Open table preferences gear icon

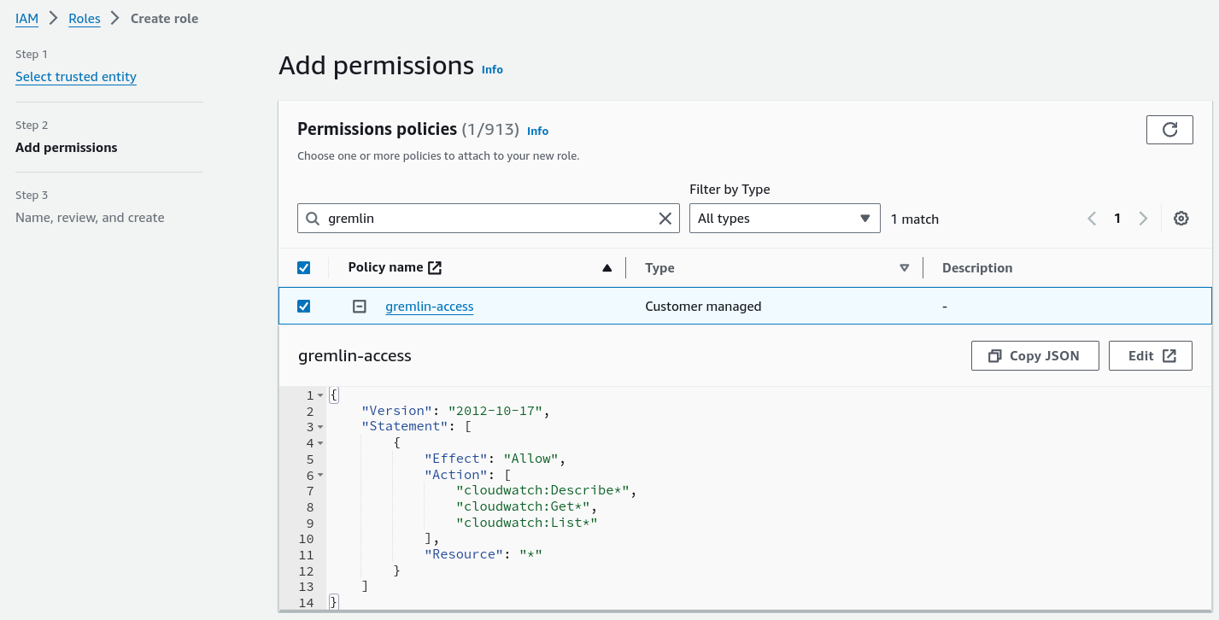tap(1181, 219)
